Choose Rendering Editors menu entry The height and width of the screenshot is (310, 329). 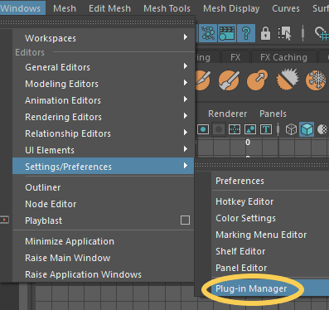(104, 117)
